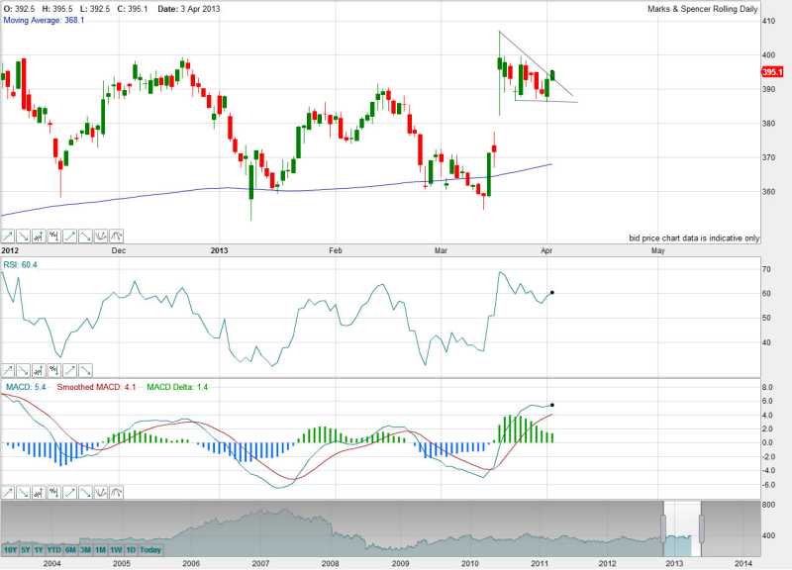This screenshot has width=792, height=570.
Task: Select the first upward trend tool in RSI panel
Action: 8,368
